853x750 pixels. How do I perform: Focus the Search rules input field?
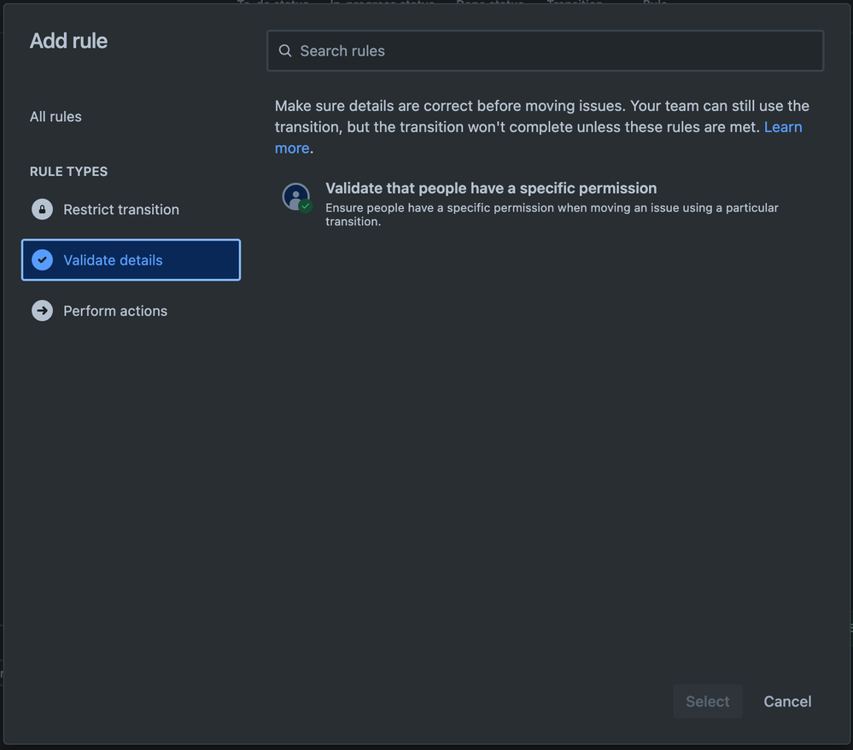coord(545,50)
